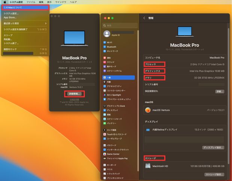Click the macOS Ventura icon

point(148,110)
